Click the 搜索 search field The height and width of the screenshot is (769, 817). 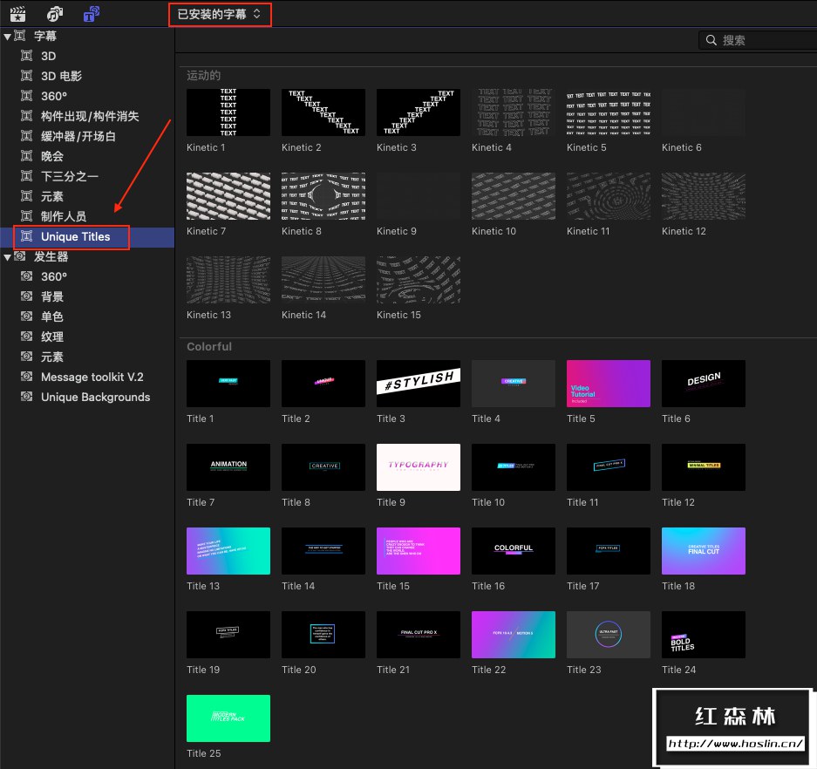tap(758, 40)
